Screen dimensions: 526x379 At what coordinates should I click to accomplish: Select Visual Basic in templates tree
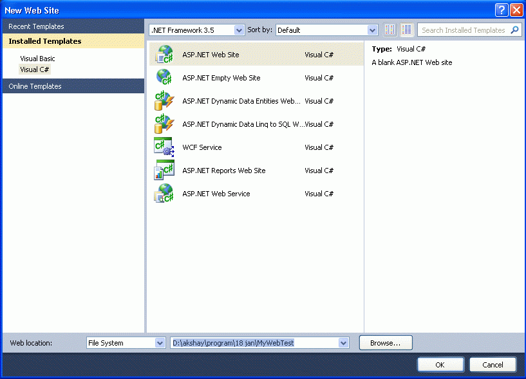pos(37,59)
